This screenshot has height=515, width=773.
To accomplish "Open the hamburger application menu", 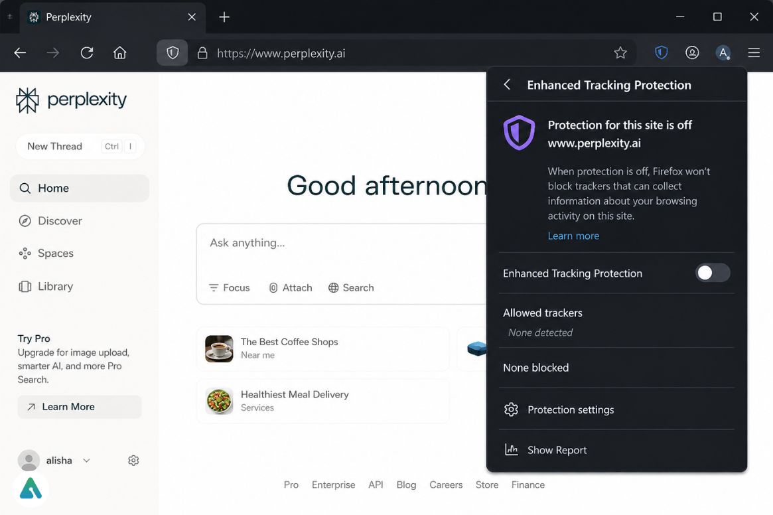I will coord(754,52).
